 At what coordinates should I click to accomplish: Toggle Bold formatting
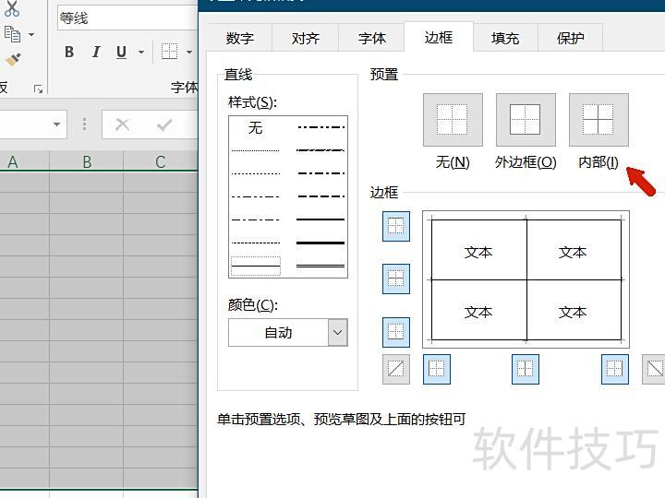(69, 52)
